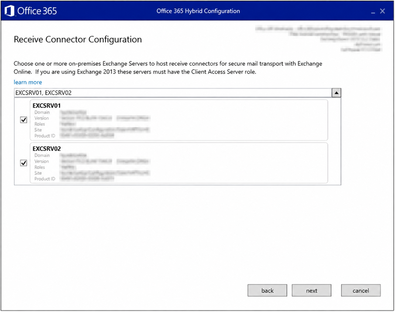Uncheck the EXCSRV02 server checkbox

pyautogui.click(x=24, y=163)
